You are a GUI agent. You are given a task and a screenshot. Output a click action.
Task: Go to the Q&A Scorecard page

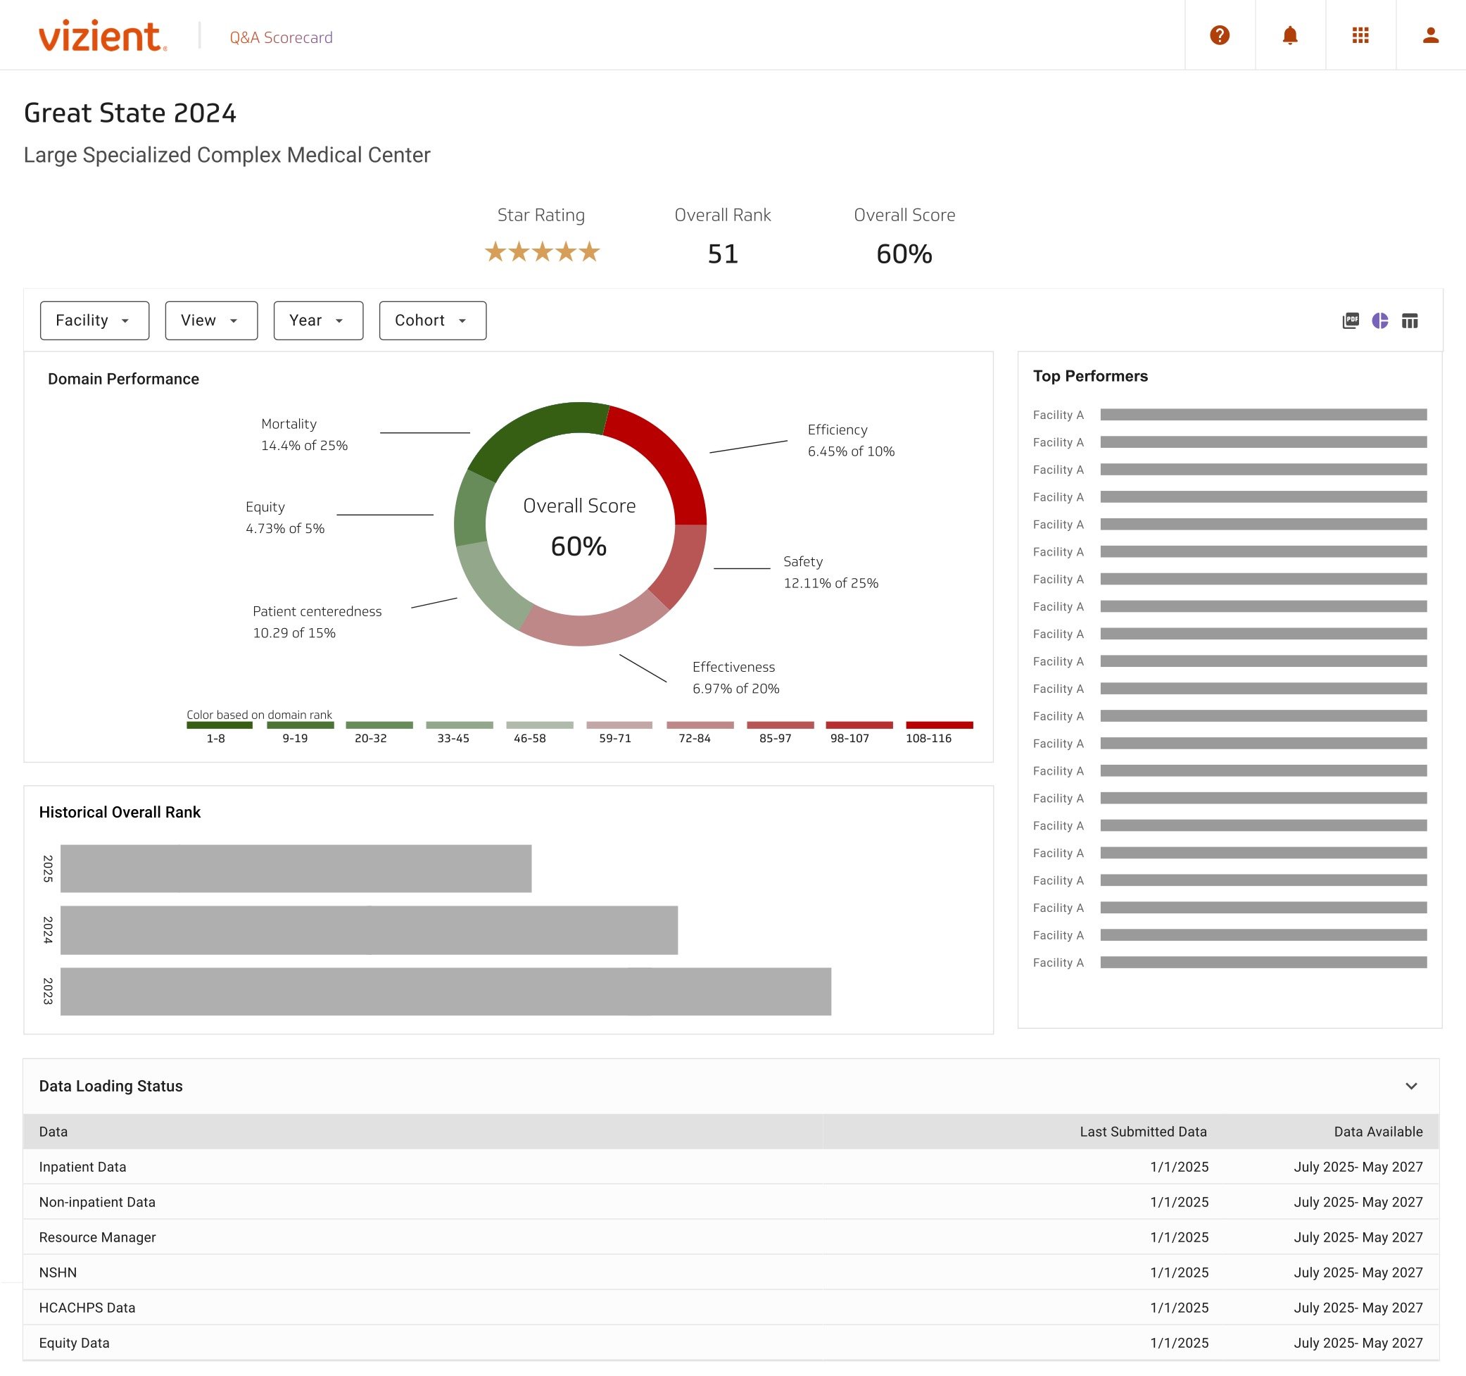coord(280,37)
